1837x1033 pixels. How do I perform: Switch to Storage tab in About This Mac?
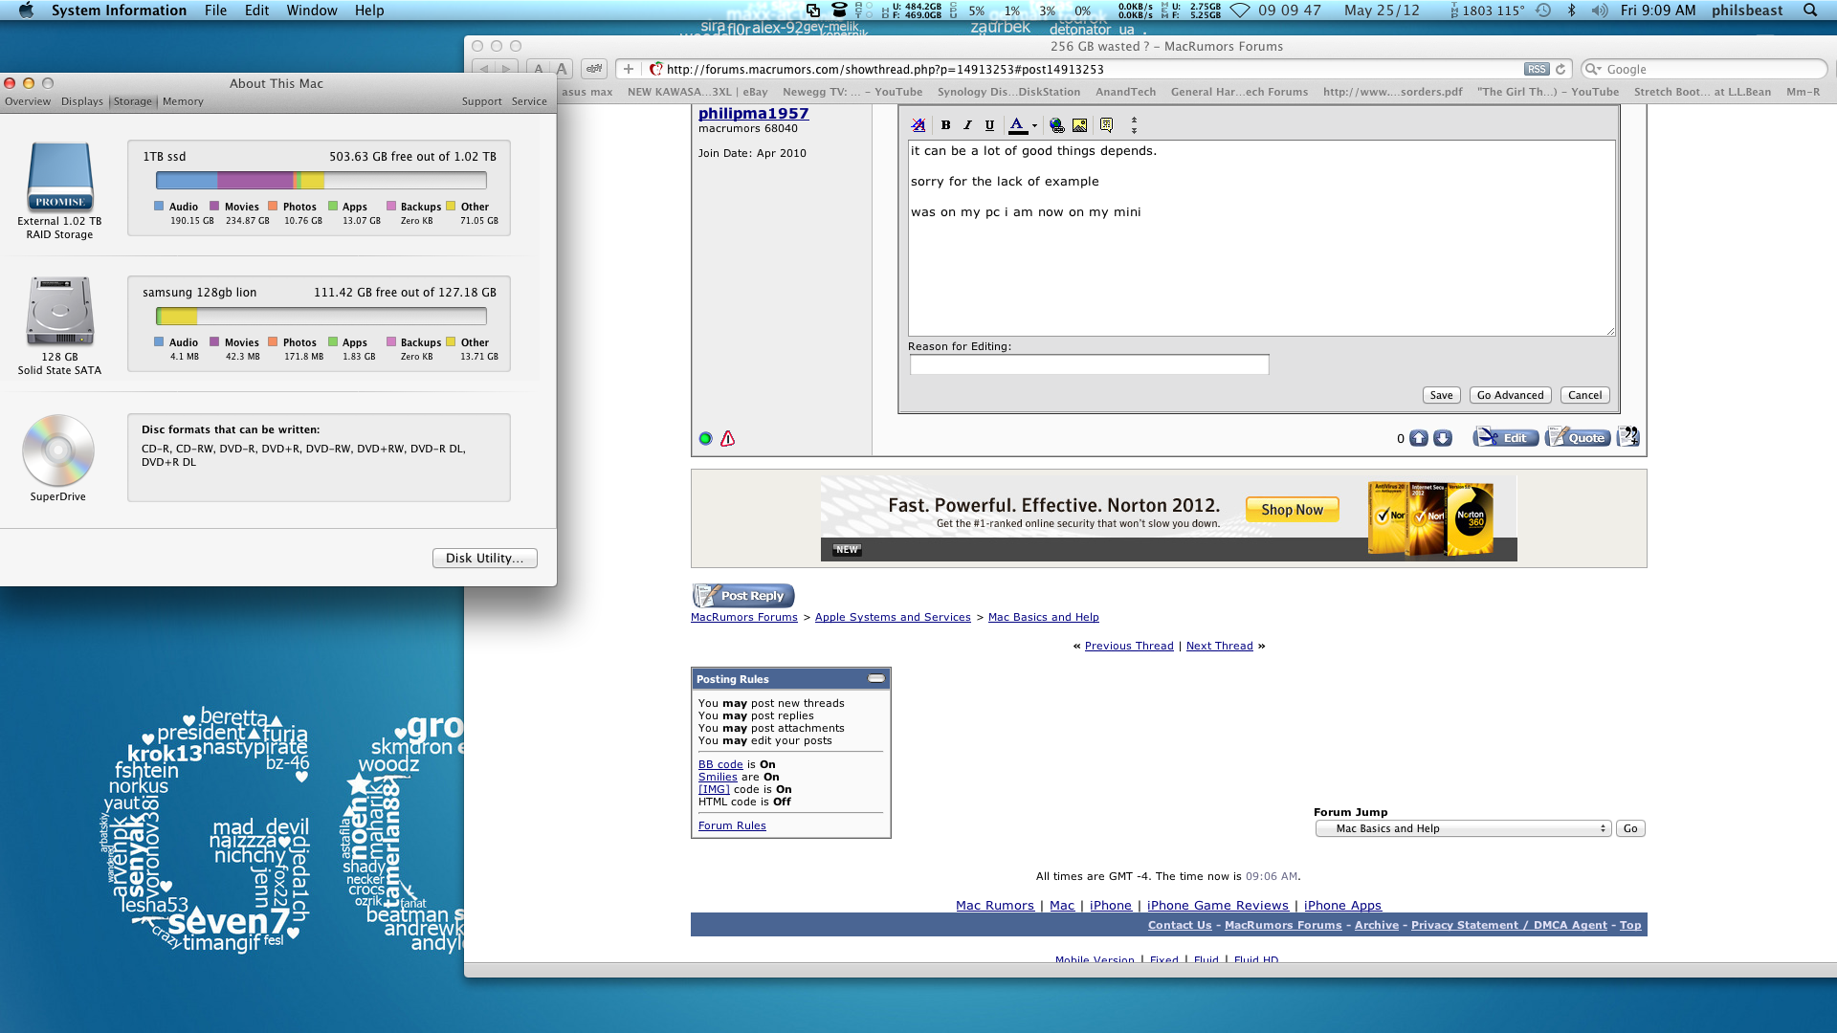point(133,101)
